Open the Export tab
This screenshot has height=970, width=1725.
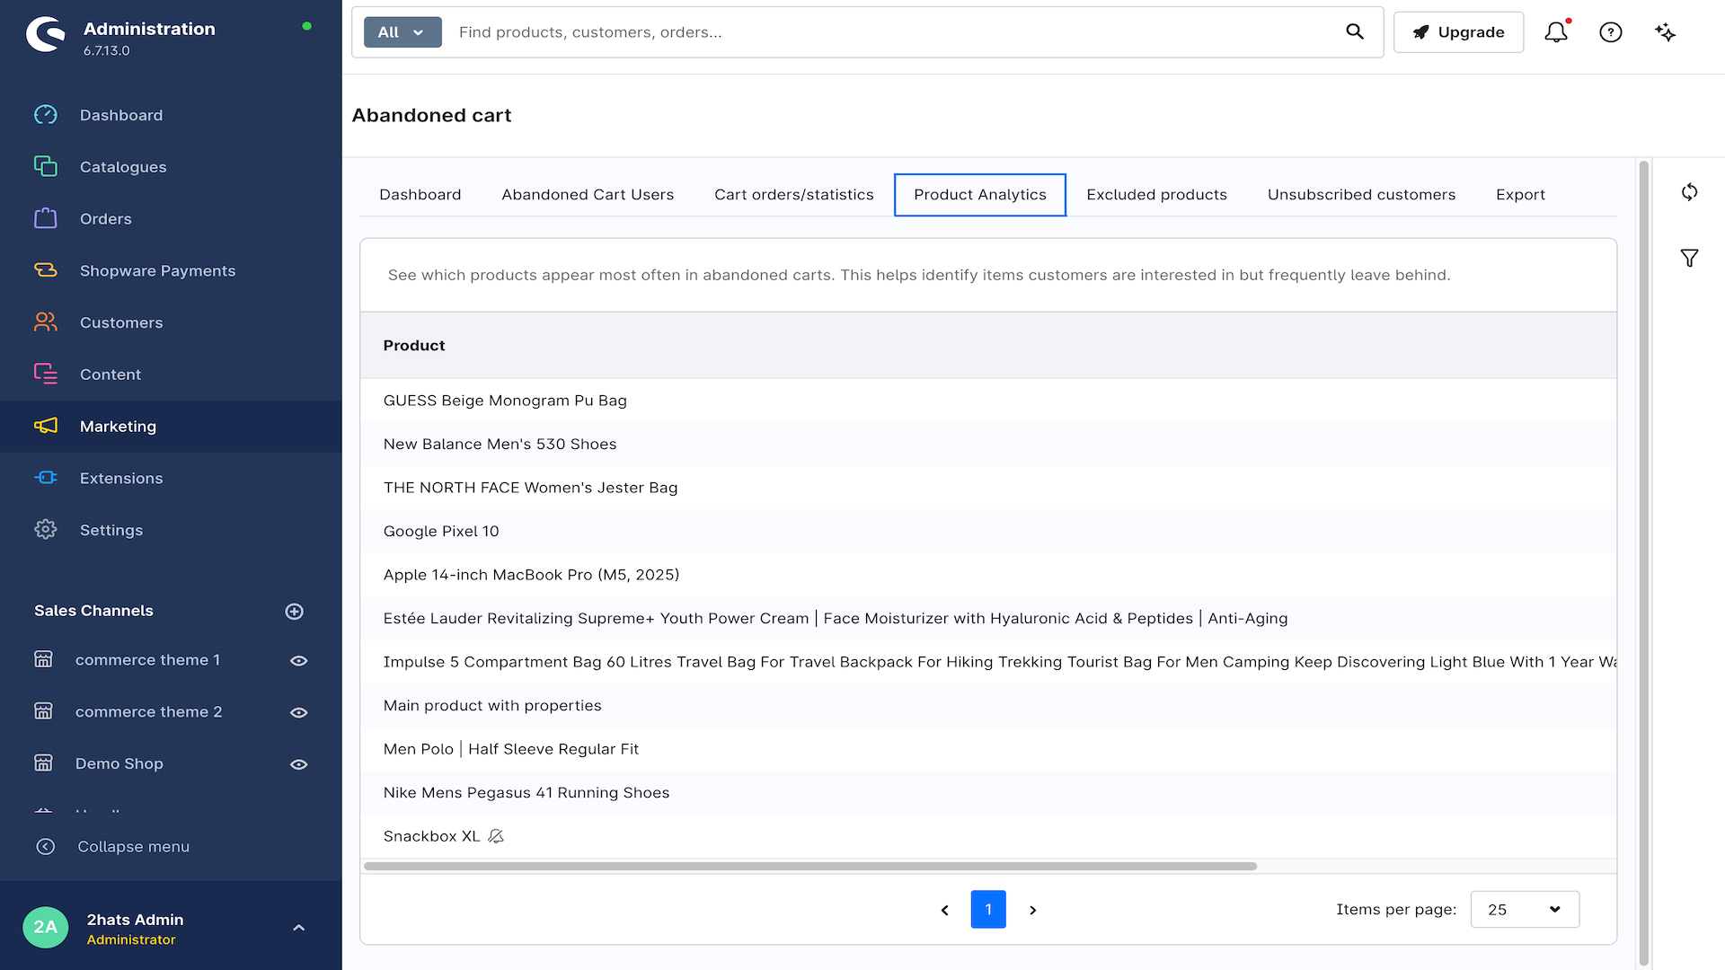click(1520, 195)
